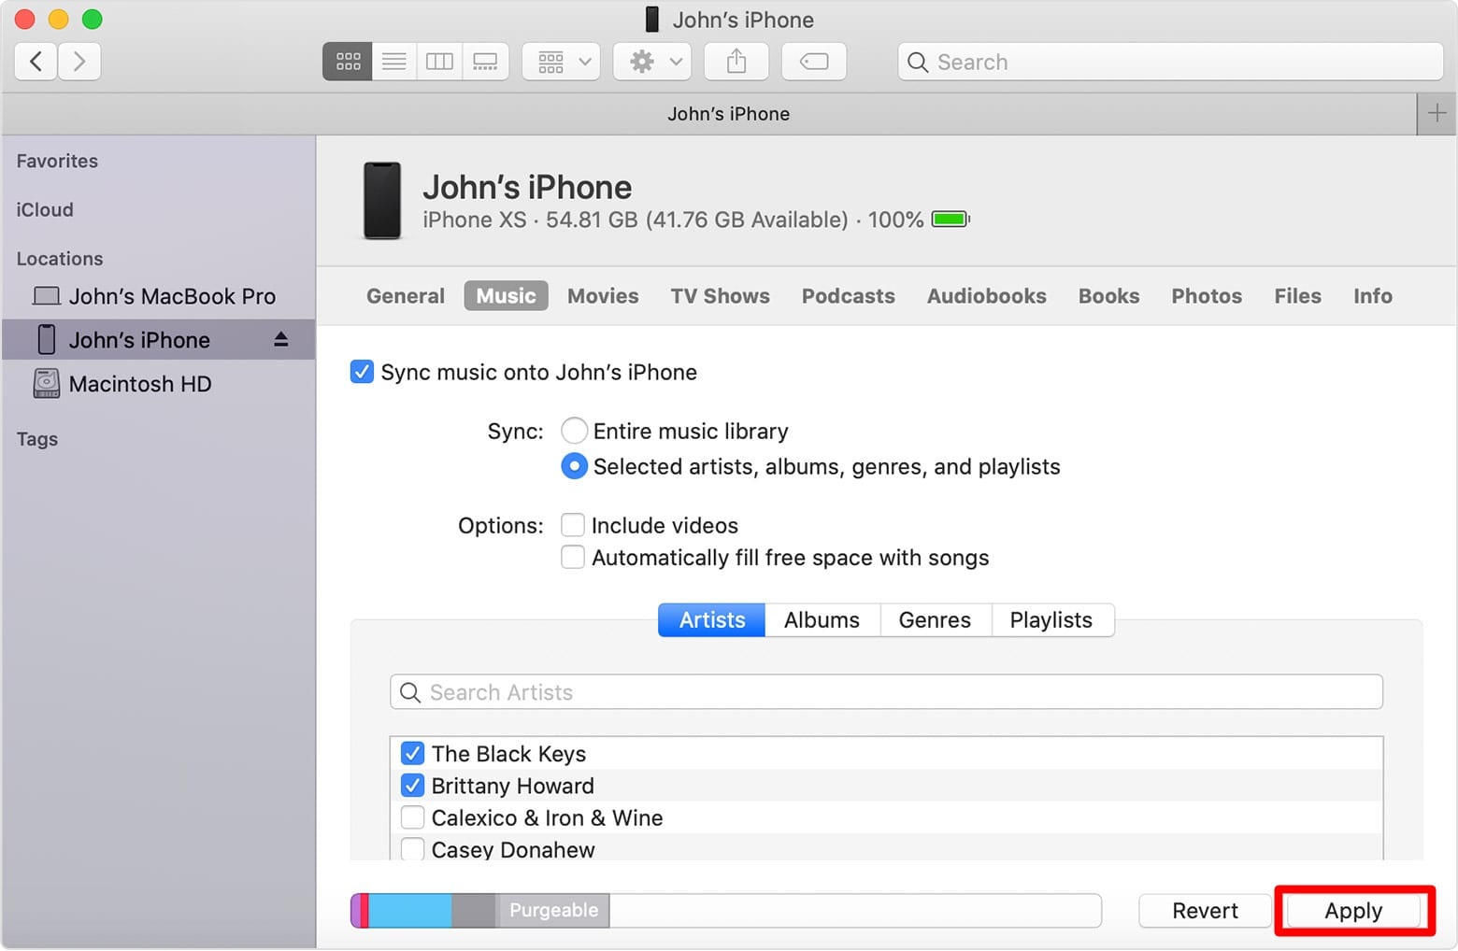The height and width of the screenshot is (951, 1458).
Task: Select the Artists segment
Action: [712, 620]
